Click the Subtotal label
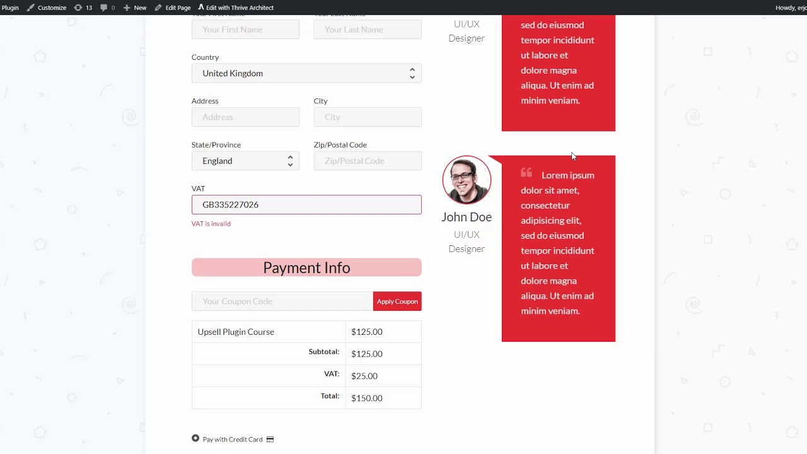The image size is (807, 454). (324, 352)
